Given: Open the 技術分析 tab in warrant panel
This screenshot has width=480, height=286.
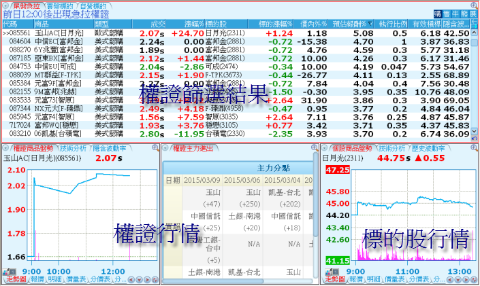Looking at the screenshot, I should [x=74, y=147].
